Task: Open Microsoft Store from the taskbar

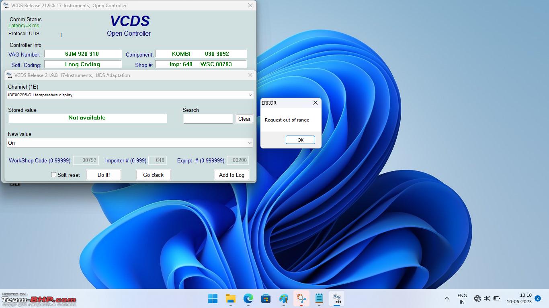Action: pyautogui.click(x=266, y=299)
